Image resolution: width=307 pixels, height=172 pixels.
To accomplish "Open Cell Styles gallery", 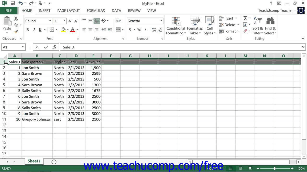I will [x=210, y=26].
